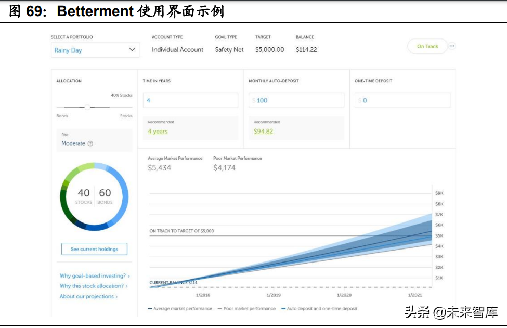Click the 1/2021 axis label

(415, 295)
